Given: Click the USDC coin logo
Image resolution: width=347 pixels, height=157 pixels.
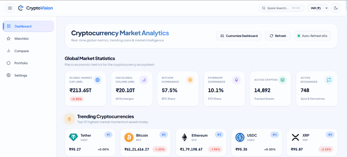Looking at the screenshot, I should click(x=240, y=137).
